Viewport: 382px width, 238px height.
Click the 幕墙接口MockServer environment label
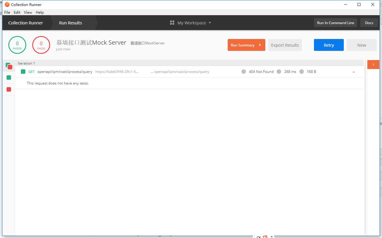point(147,43)
